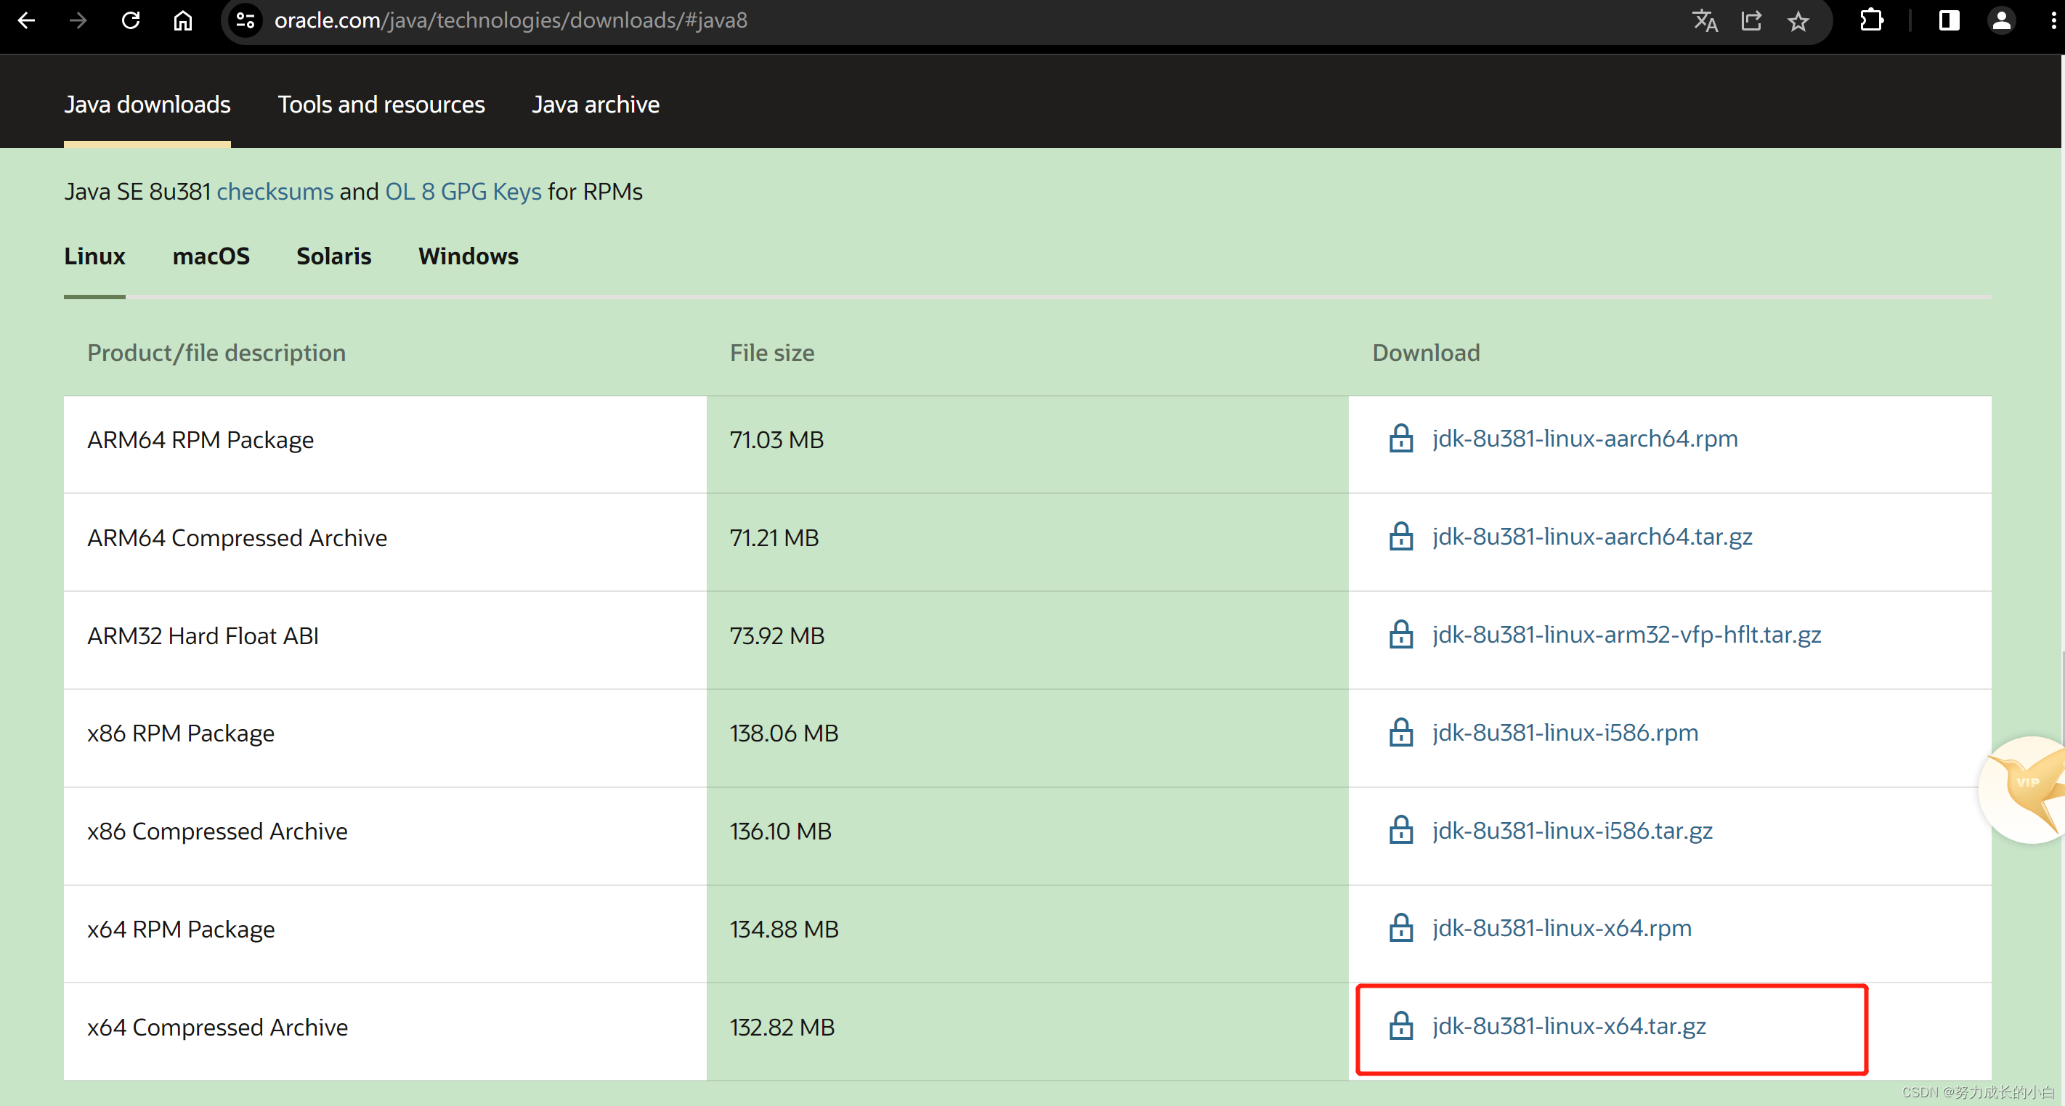Viewport: 2065px width, 1106px height.
Task: Select the Linux platform tab
Action: pyautogui.click(x=94, y=256)
